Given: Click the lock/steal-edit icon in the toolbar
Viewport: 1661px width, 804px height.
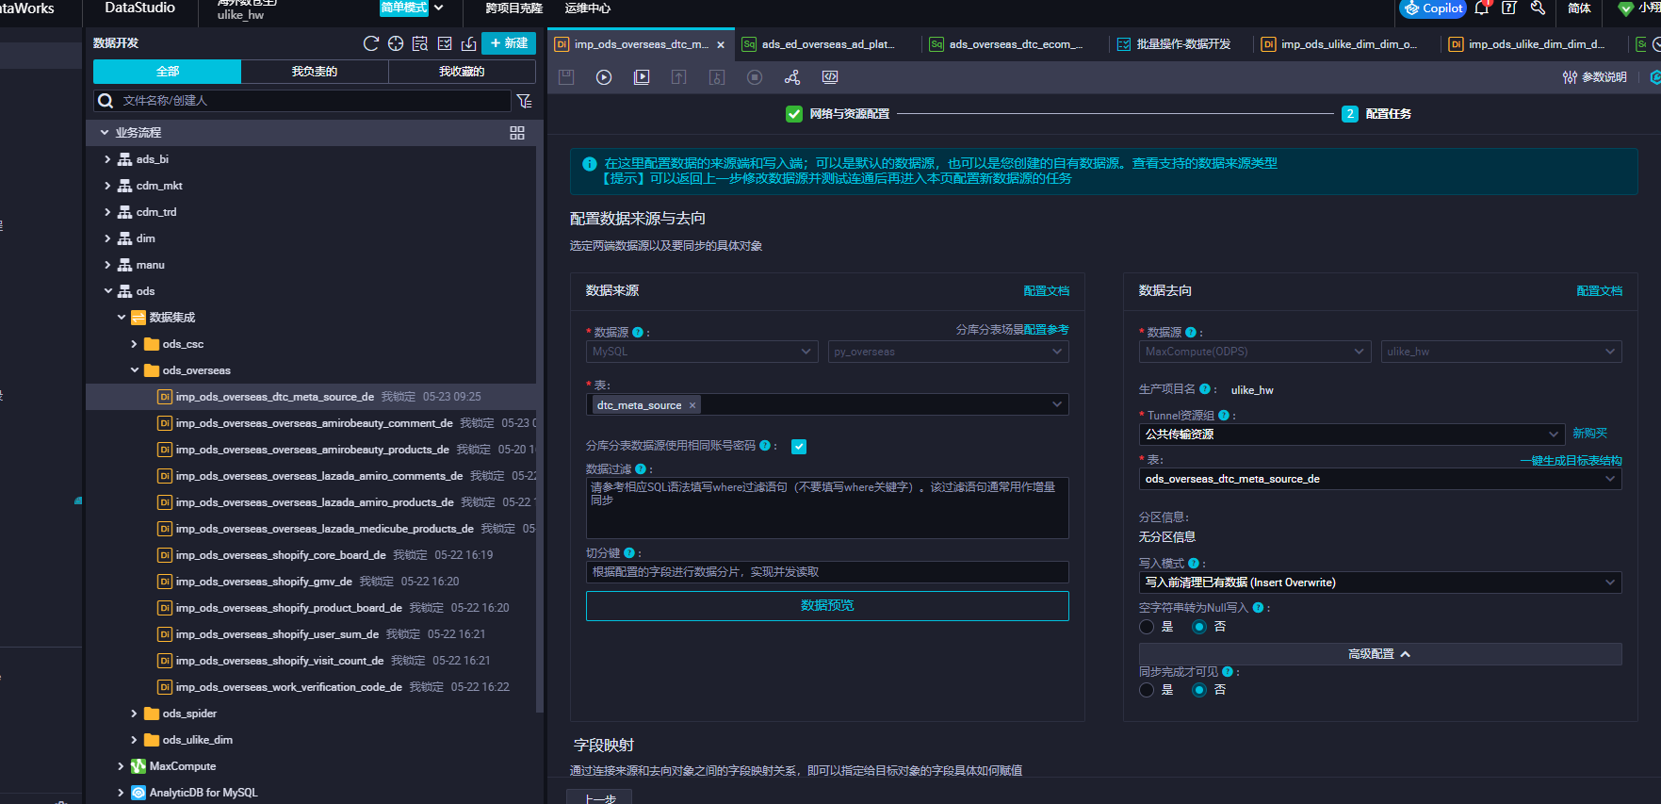Looking at the screenshot, I should coord(717,77).
